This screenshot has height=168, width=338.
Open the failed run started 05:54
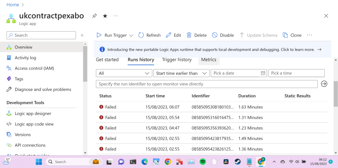pos(211,117)
